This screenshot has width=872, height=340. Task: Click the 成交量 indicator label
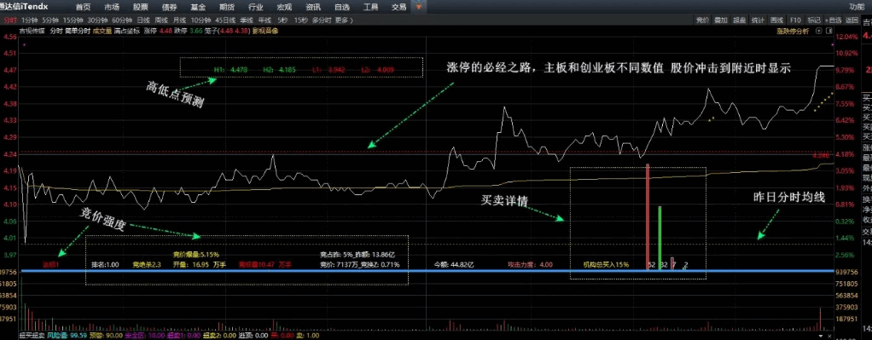[x=102, y=32]
